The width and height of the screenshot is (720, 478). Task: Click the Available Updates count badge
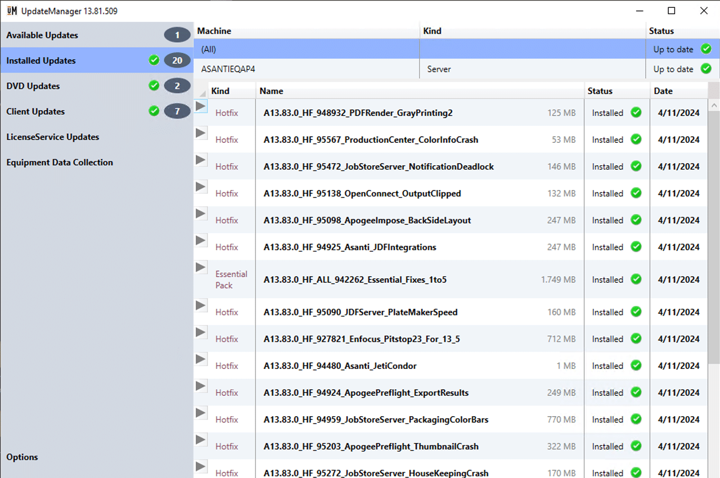coord(177,35)
